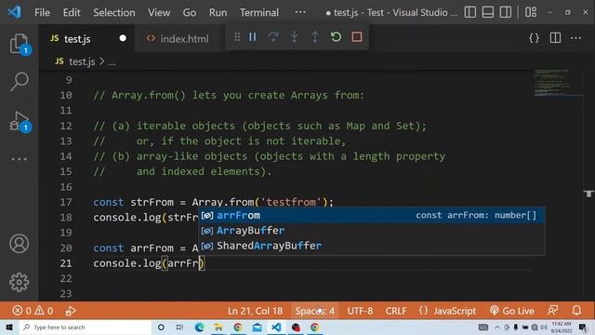
Task: Restart the debugging session
Action: (x=336, y=37)
